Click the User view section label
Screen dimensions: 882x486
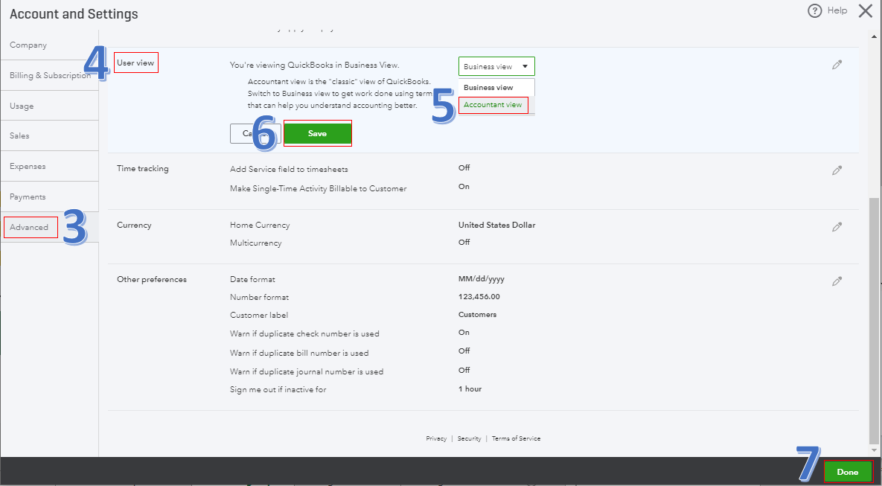(x=135, y=63)
